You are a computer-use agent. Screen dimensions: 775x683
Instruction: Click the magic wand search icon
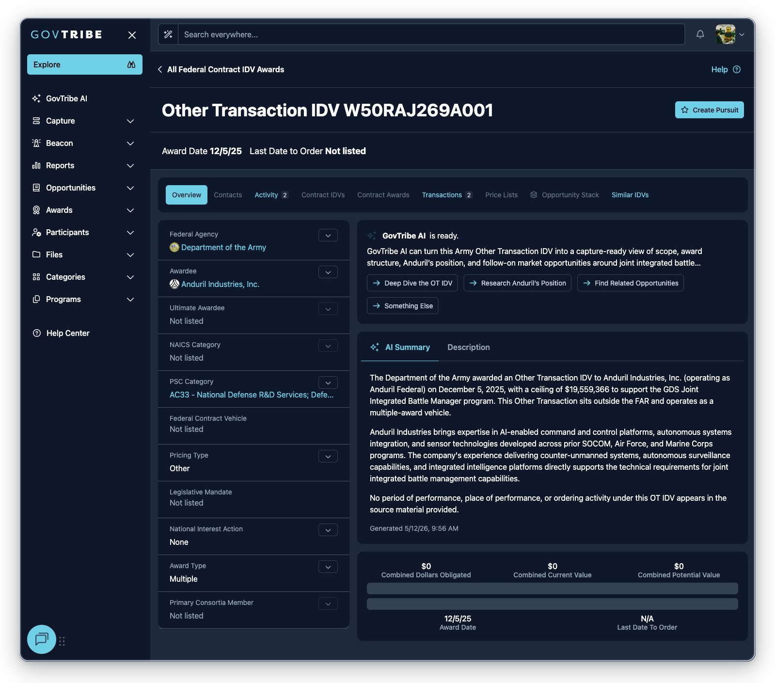tap(168, 34)
